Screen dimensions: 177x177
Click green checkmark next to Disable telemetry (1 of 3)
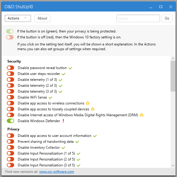point(60,80)
